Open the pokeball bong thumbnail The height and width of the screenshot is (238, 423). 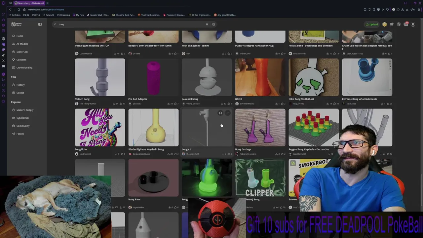[207, 77]
